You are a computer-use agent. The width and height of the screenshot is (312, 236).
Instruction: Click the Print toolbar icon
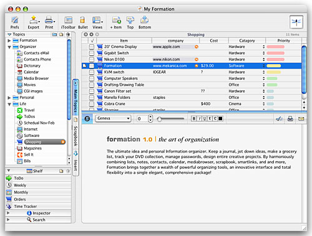(49, 22)
